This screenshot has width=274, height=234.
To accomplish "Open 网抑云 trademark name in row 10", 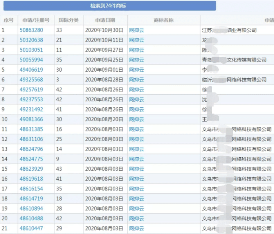I will click(x=137, y=119).
